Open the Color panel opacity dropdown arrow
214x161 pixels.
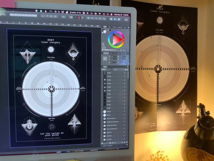(x=128, y=50)
